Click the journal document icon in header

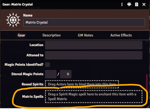[x=136, y=4]
